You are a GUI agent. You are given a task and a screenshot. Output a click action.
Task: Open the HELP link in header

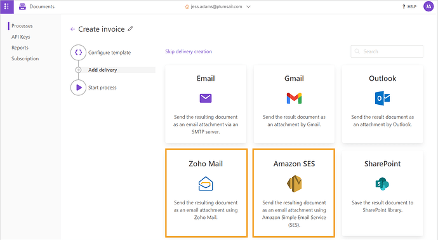(x=409, y=7)
